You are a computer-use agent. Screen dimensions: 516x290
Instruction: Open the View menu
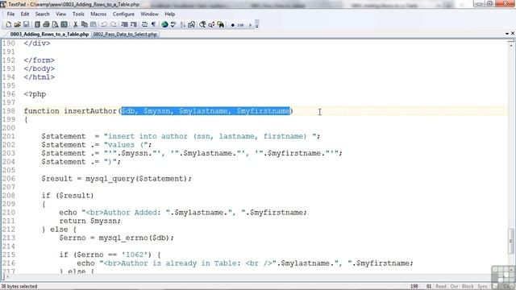60,14
